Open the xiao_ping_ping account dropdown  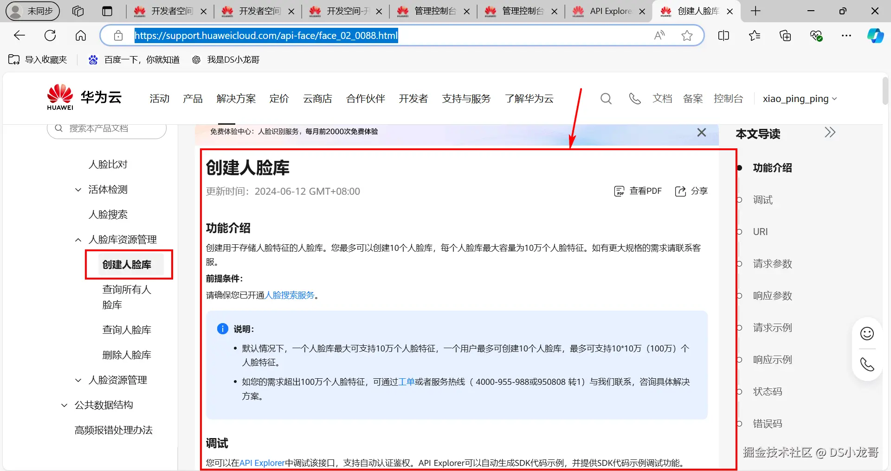(x=800, y=99)
